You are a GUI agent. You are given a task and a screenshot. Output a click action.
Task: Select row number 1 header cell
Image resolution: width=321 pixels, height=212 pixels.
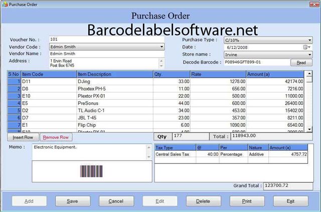[x=14, y=82]
